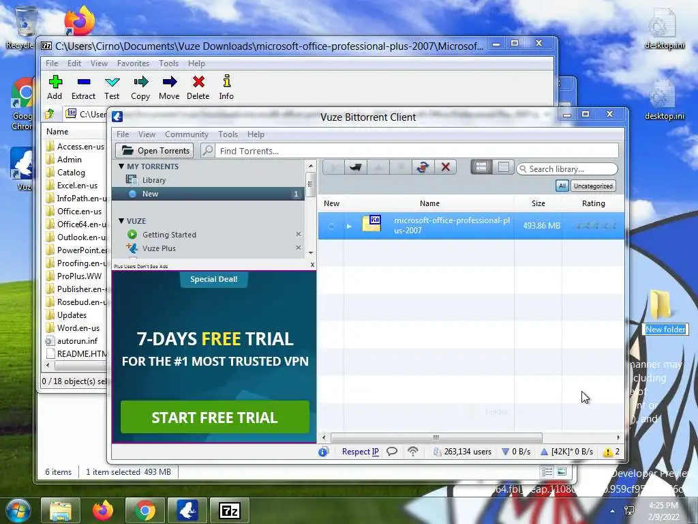The height and width of the screenshot is (524, 698).
Task: Click sidebar scroll-down arrow in Vuze
Action: coord(311,252)
